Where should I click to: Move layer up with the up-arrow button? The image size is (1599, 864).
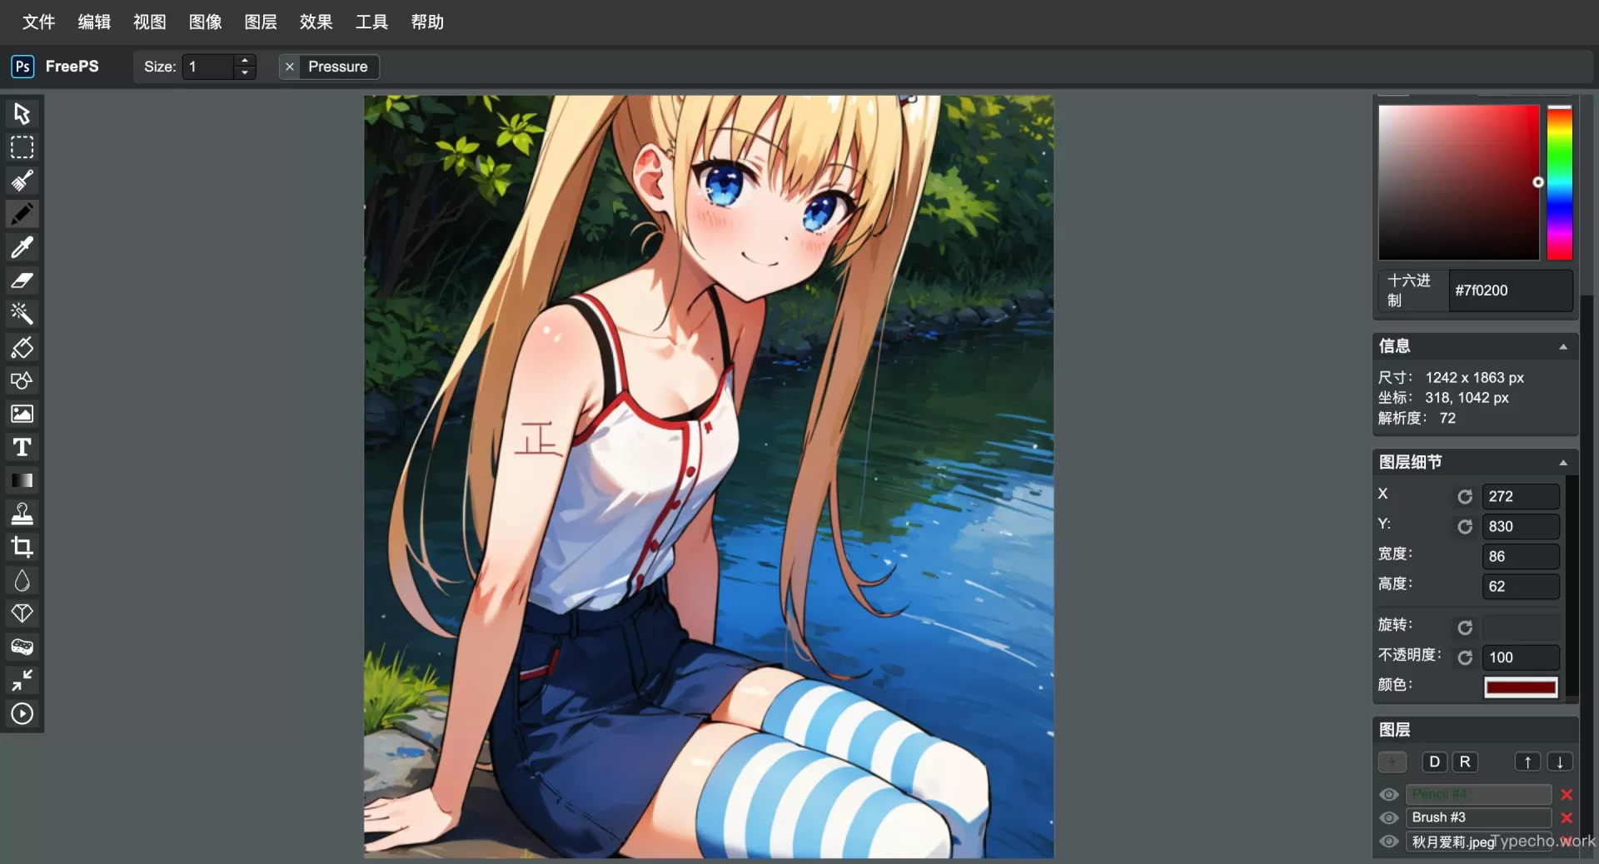tap(1527, 762)
